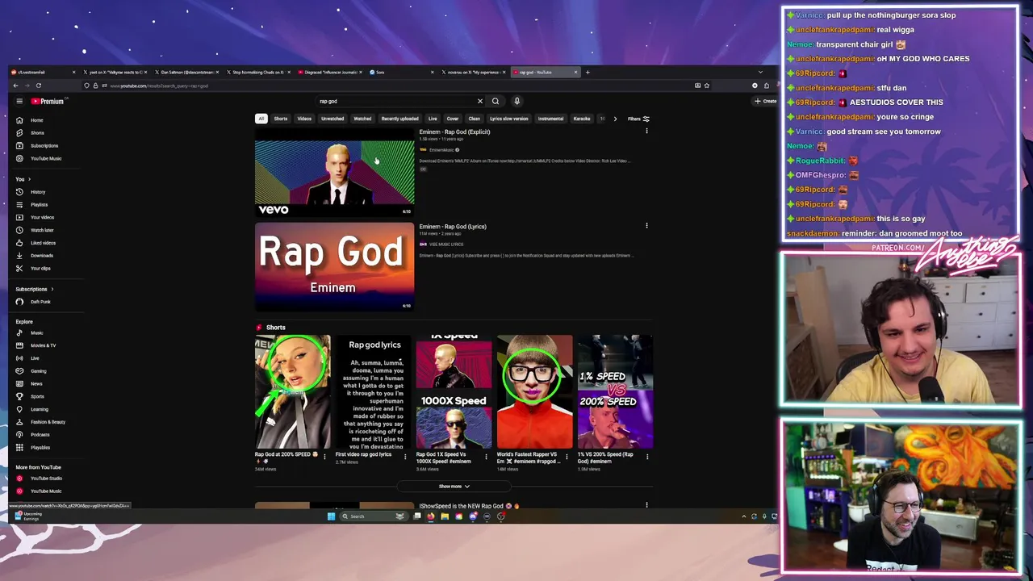The width and height of the screenshot is (1033, 581).
Task: Select the Recently uploaded chip
Action: 400,119
